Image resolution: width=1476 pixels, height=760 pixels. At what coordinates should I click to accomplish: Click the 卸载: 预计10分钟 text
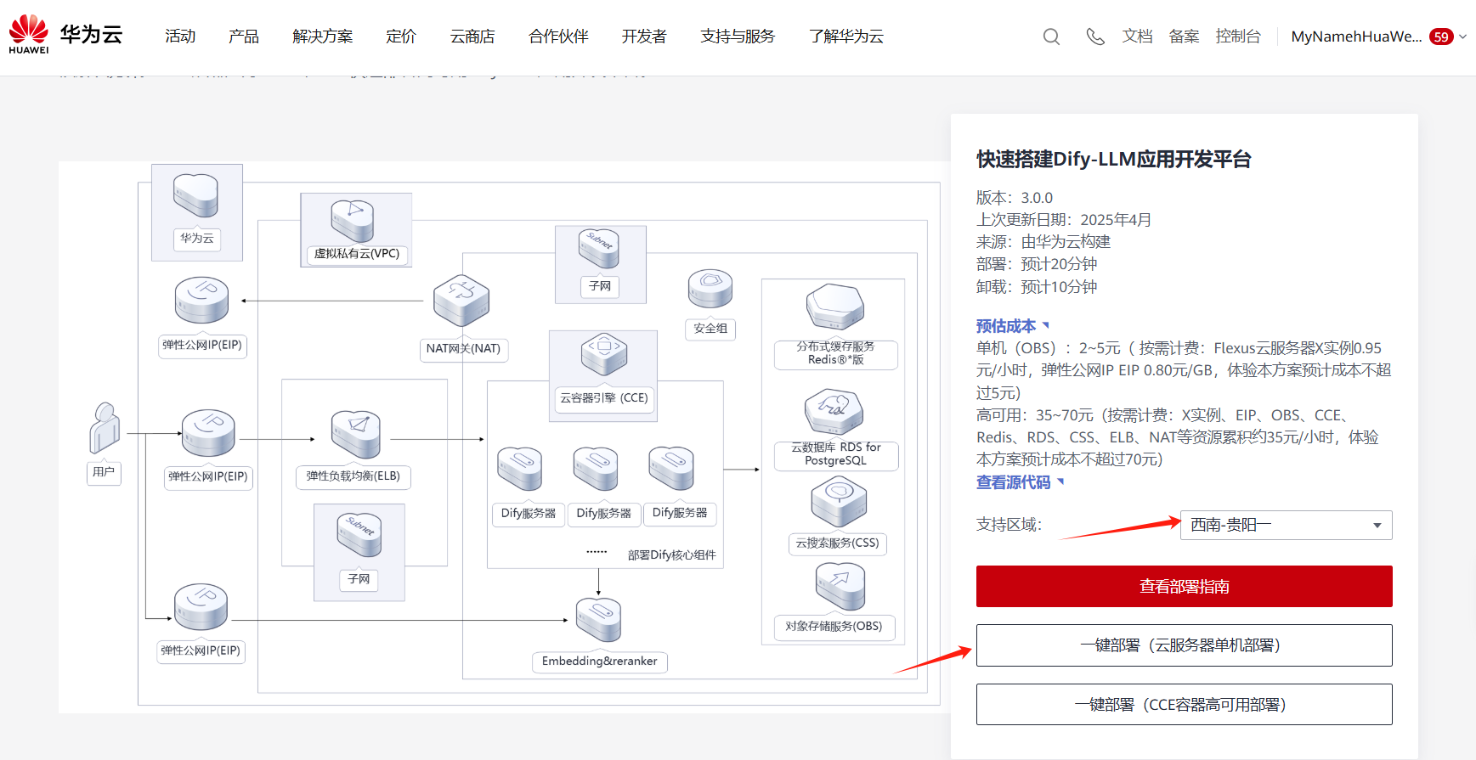click(1037, 287)
